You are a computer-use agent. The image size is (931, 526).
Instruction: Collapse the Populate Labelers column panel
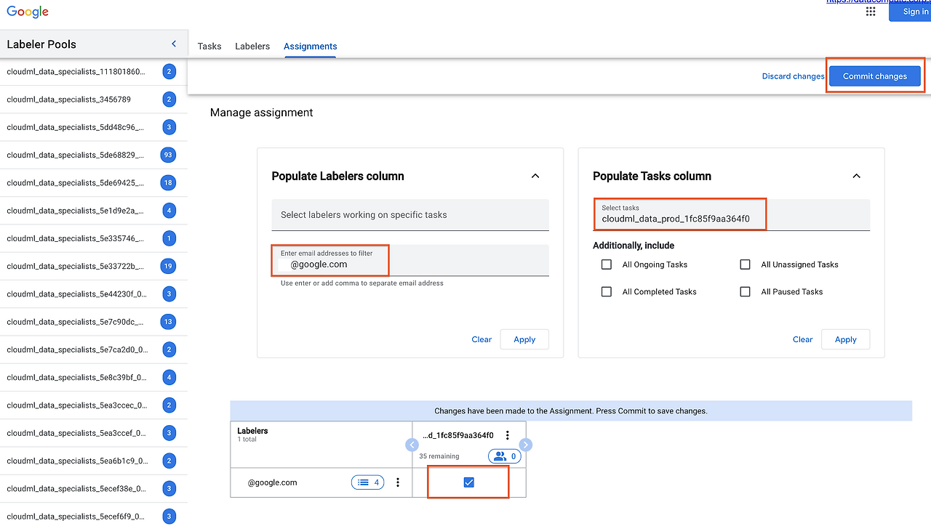click(535, 176)
